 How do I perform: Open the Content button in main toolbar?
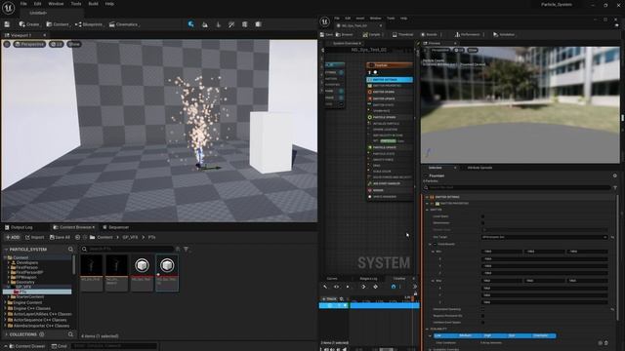(x=58, y=24)
